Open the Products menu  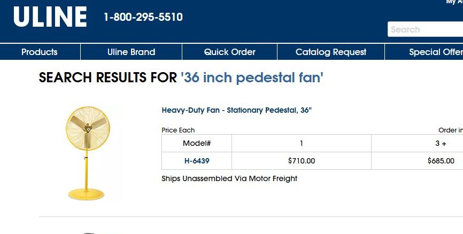coord(39,52)
